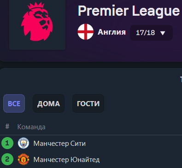The height and width of the screenshot is (168, 182).
Task: Click the Англия country label
Action: pyautogui.click(x=112, y=32)
